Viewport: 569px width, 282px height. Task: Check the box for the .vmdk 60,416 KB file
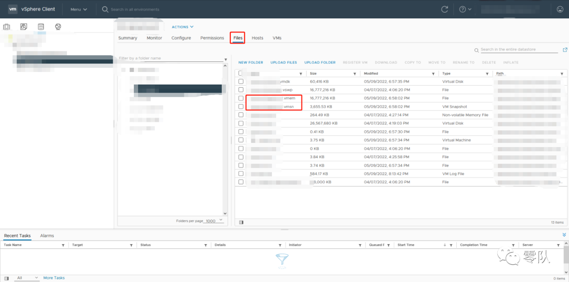241,81
